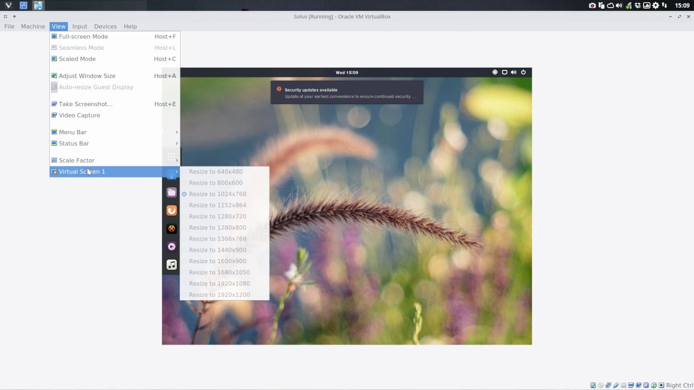
Task: Select Resize to 1280x720
Action: pos(224,216)
